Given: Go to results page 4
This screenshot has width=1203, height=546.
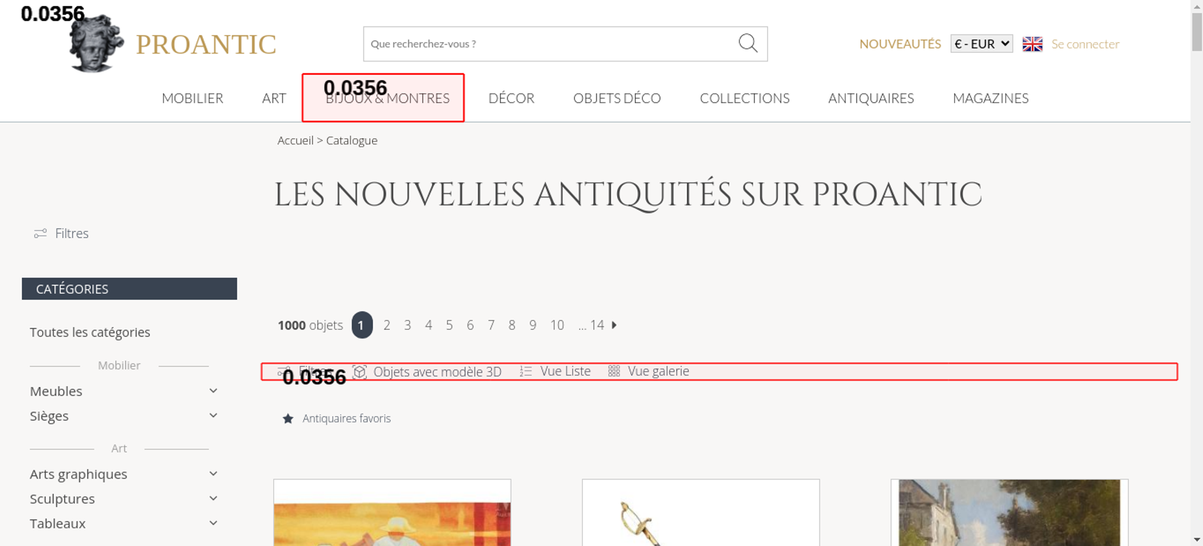Looking at the screenshot, I should click(429, 325).
